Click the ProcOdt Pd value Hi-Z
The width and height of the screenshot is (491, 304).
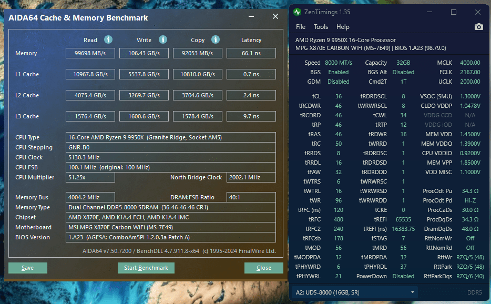click(470, 200)
